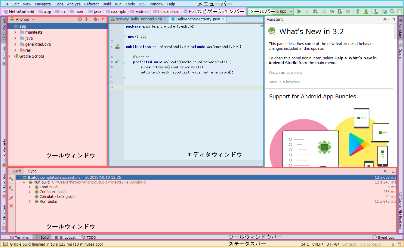Viewport: 404px width, 248px height.
Task: Click the Watch an overview link
Action: coord(285,72)
